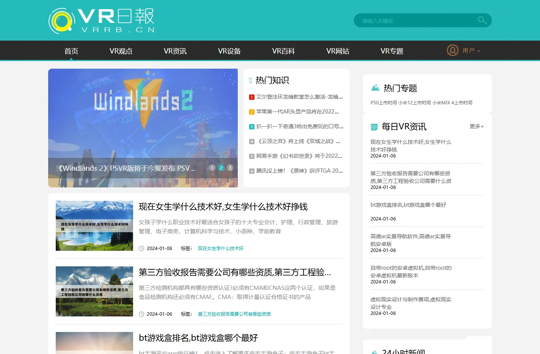Expand the 用户 dropdown menu
Screen dimensions: 540x354
tap(471, 50)
